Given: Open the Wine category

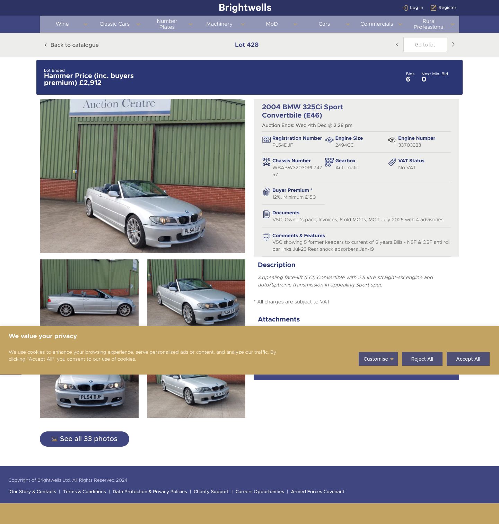Looking at the screenshot, I should point(62,24).
